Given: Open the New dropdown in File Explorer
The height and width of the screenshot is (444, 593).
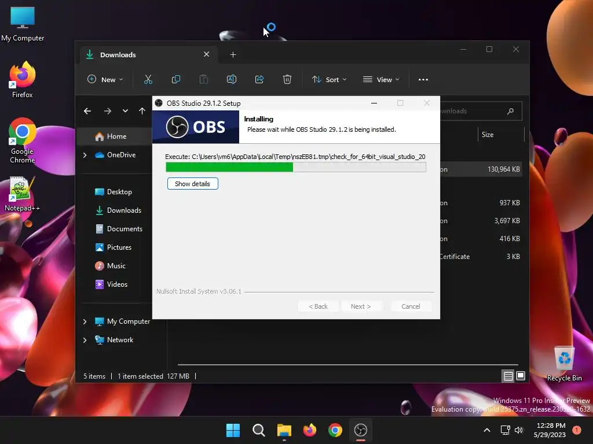Looking at the screenshot, I should point(105,79).
